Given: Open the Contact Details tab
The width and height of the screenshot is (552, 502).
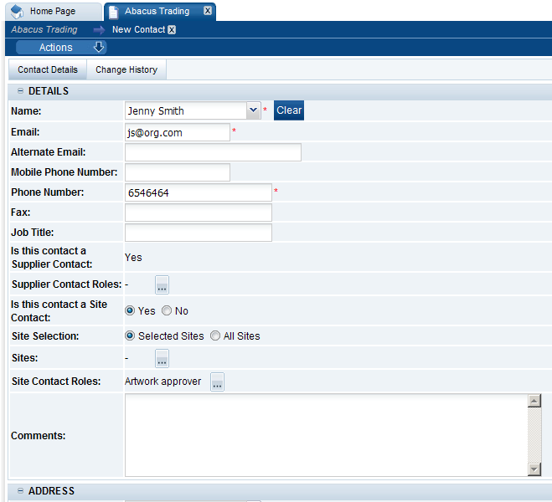Looking at the screenshot, I should 48,69.
